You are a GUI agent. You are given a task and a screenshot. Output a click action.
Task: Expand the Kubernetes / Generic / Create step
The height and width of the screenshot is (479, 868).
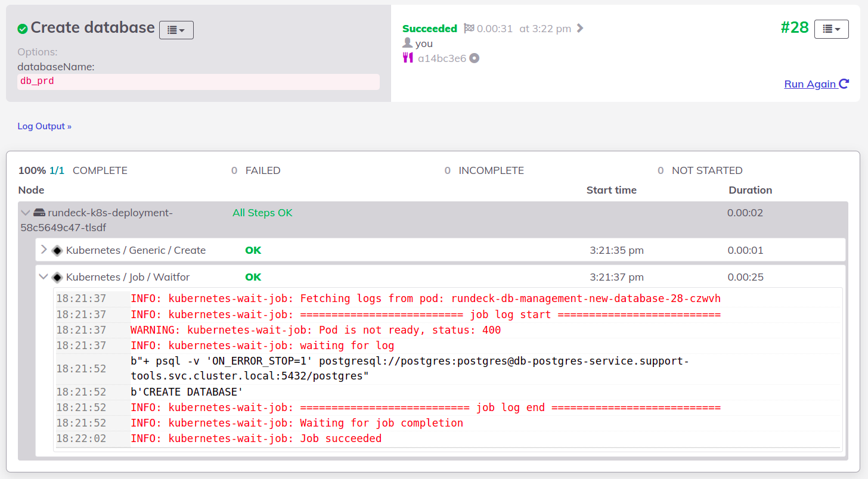(44, 250)
